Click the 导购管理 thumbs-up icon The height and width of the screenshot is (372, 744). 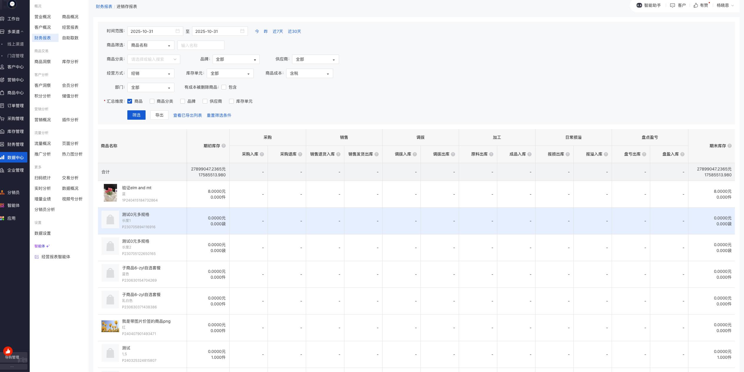point(8,351)
